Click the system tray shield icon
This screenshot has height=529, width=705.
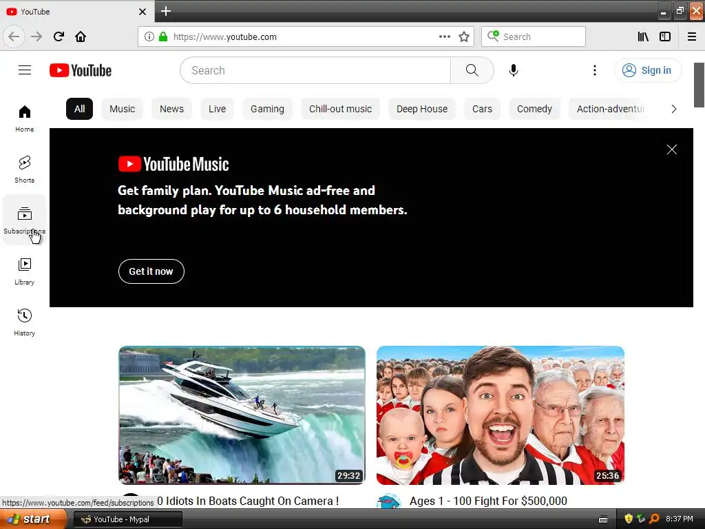tap(628, 519)
